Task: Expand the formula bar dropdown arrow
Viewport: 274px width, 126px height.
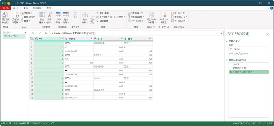Action: (x=221, y=33)
